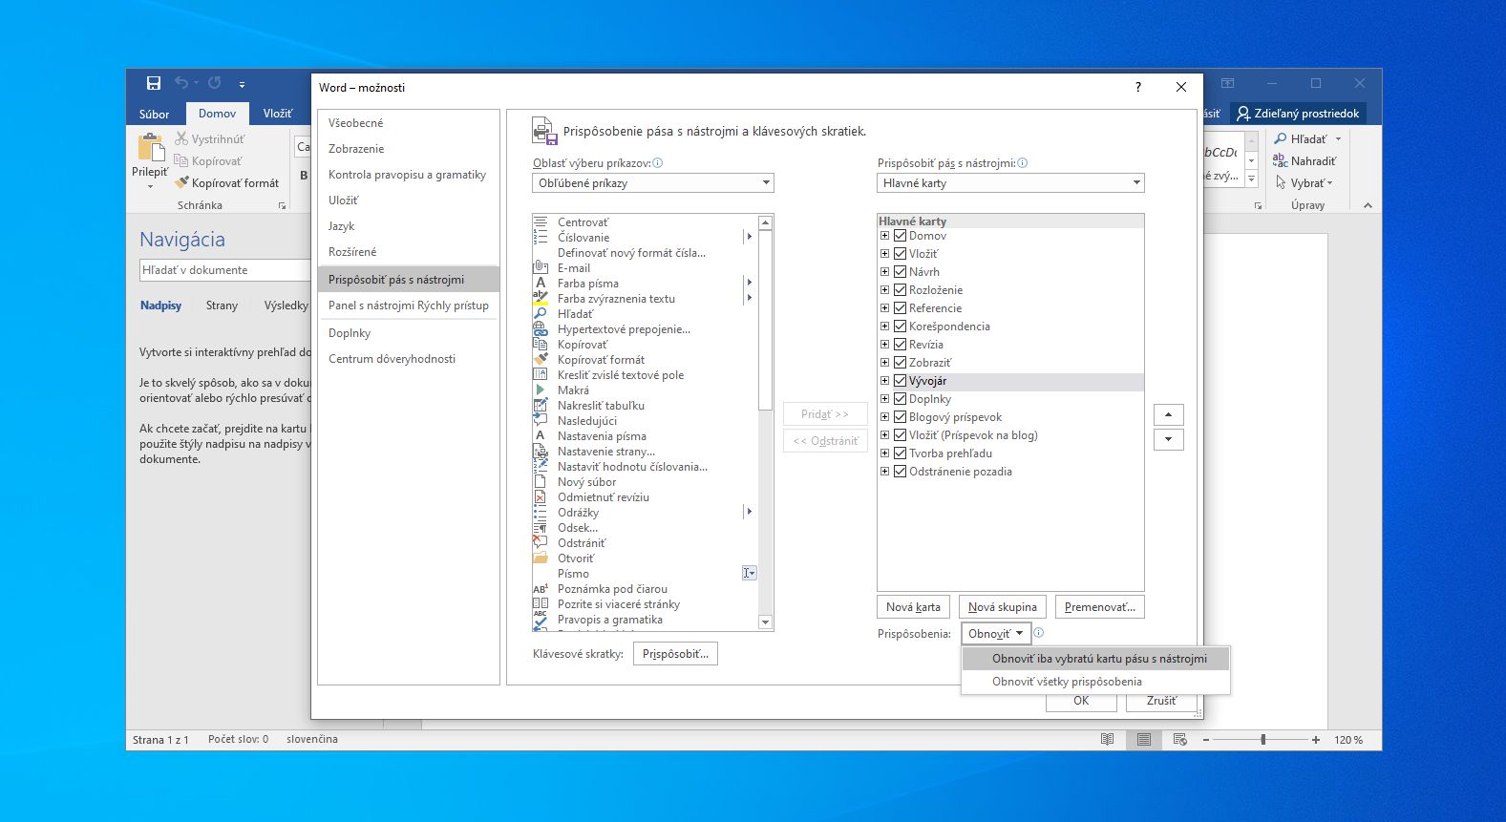The image size is (1506, 822).
Task: Select the Nastavenie strany icon
Action: 541,452
